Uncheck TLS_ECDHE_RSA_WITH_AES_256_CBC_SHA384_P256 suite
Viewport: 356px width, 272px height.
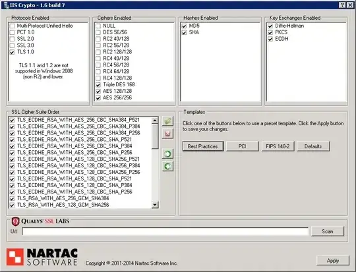(x=12, y=133)
